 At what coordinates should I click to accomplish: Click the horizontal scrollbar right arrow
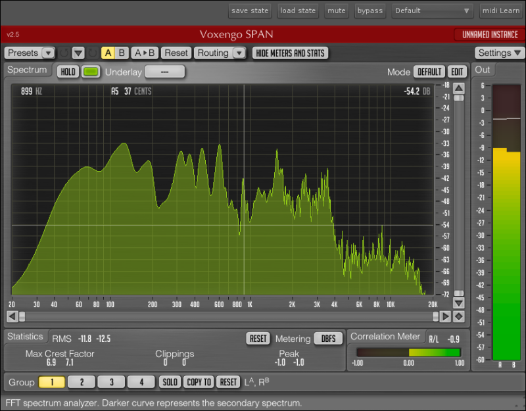point(445,316)
